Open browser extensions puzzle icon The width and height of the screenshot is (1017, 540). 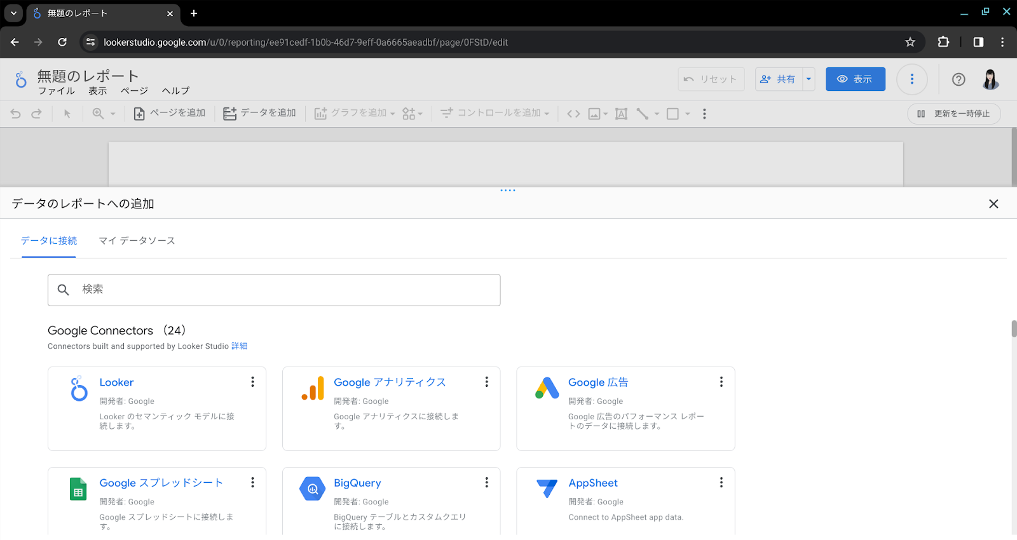coord(943,42)
